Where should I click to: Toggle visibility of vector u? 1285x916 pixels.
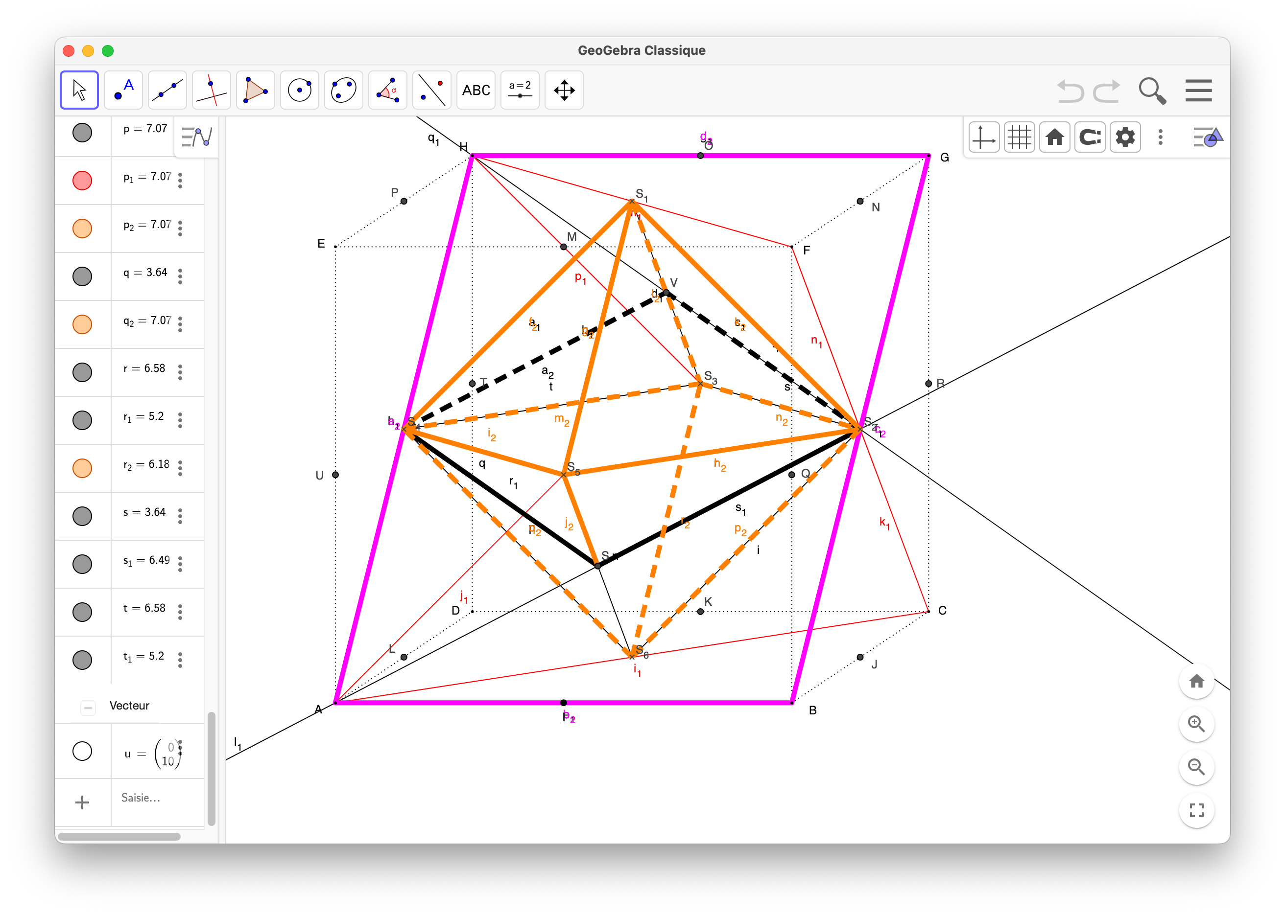pyautogui.click(x=82, y=751)
